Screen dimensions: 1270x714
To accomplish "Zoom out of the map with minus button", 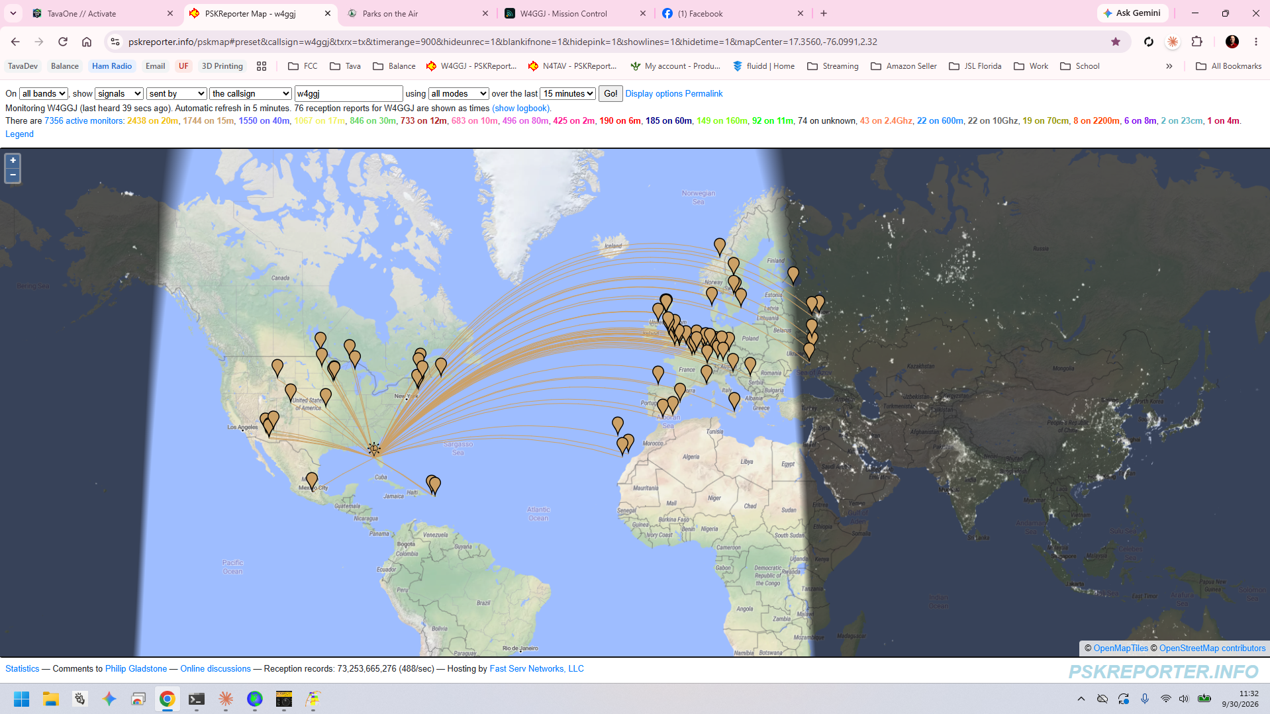I will [x=13, y=175].
